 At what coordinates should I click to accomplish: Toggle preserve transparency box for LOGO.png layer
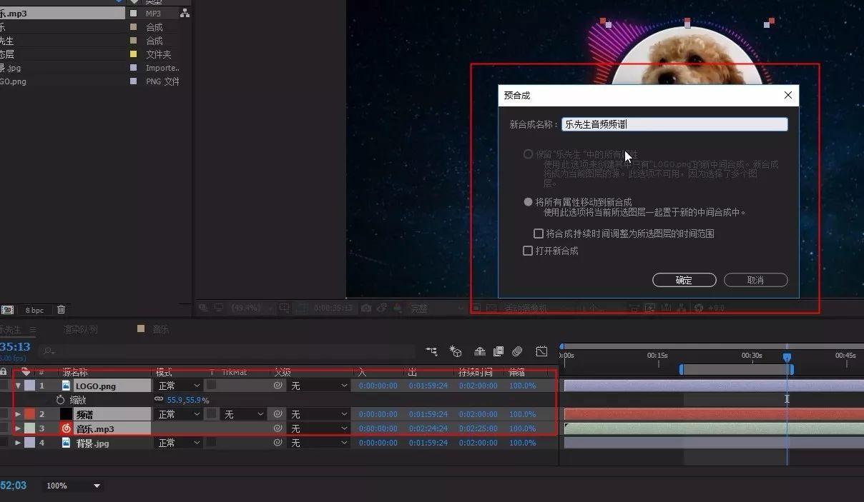coord(211,386)
